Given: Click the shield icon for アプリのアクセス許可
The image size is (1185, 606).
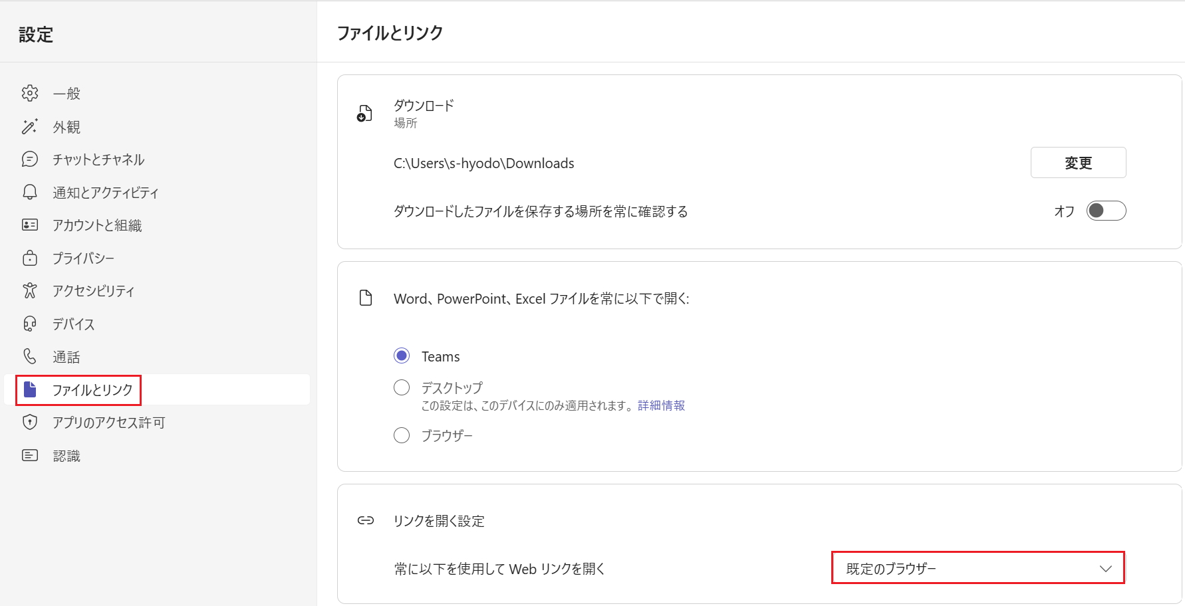Looking at the screenshot, I should pyautogui.click(x=30, y=422).
